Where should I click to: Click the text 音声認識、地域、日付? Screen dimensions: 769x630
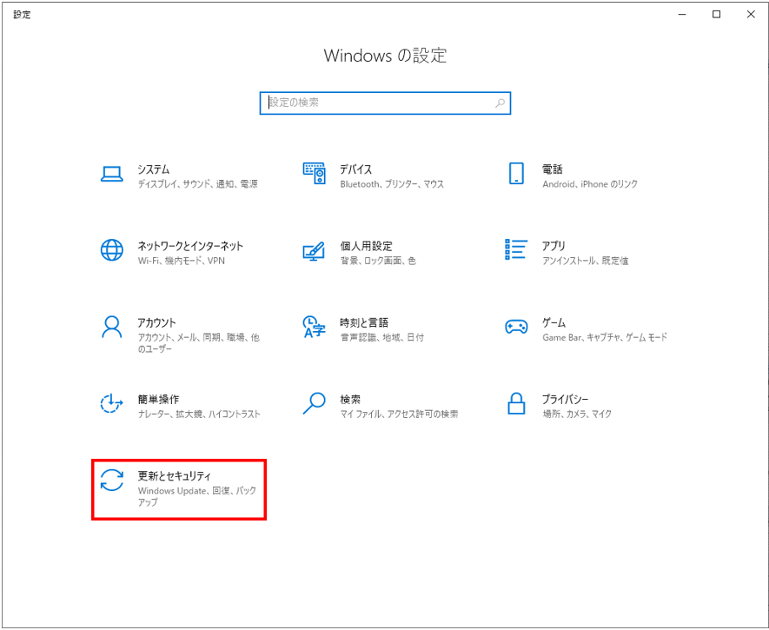(382, 337)
